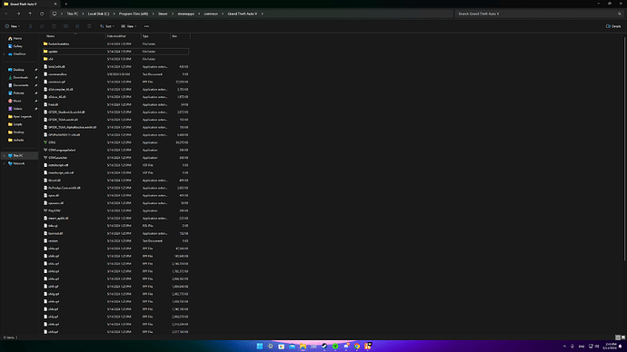Open a new File Explorer tab
The image size is (627, 352).
pos(66,4)
